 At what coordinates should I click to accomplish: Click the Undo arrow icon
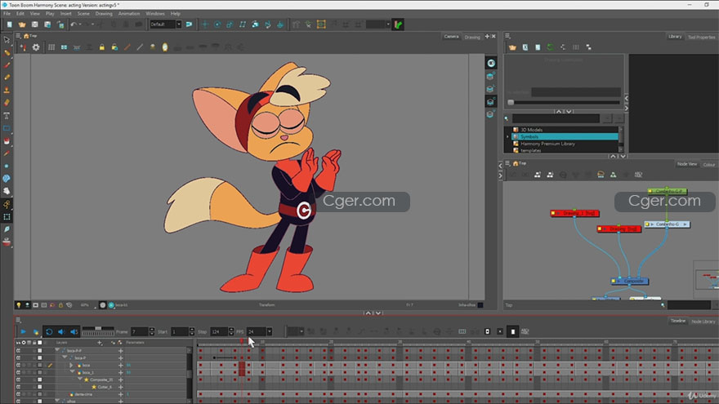pos(74,24)
